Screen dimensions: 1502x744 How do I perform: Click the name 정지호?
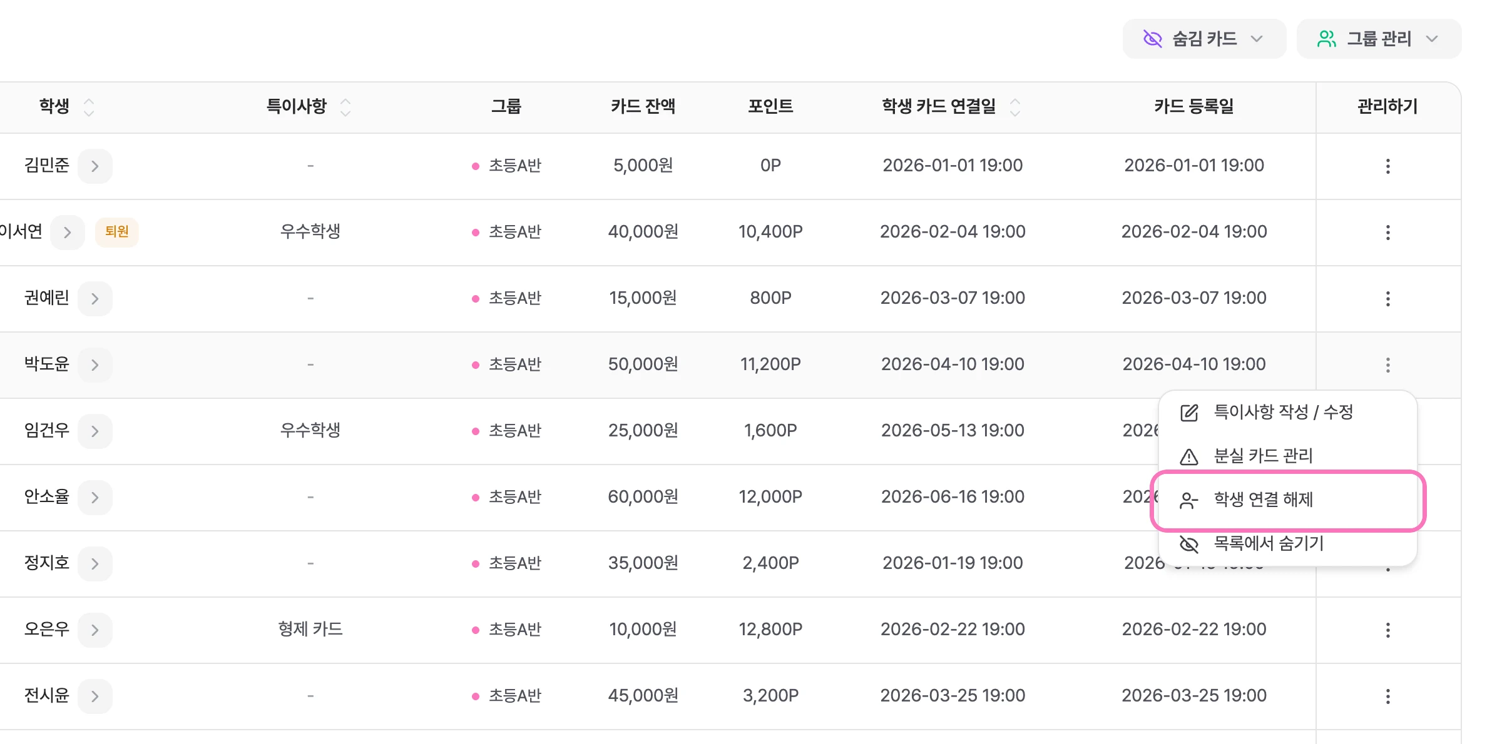tap(46, 563)
